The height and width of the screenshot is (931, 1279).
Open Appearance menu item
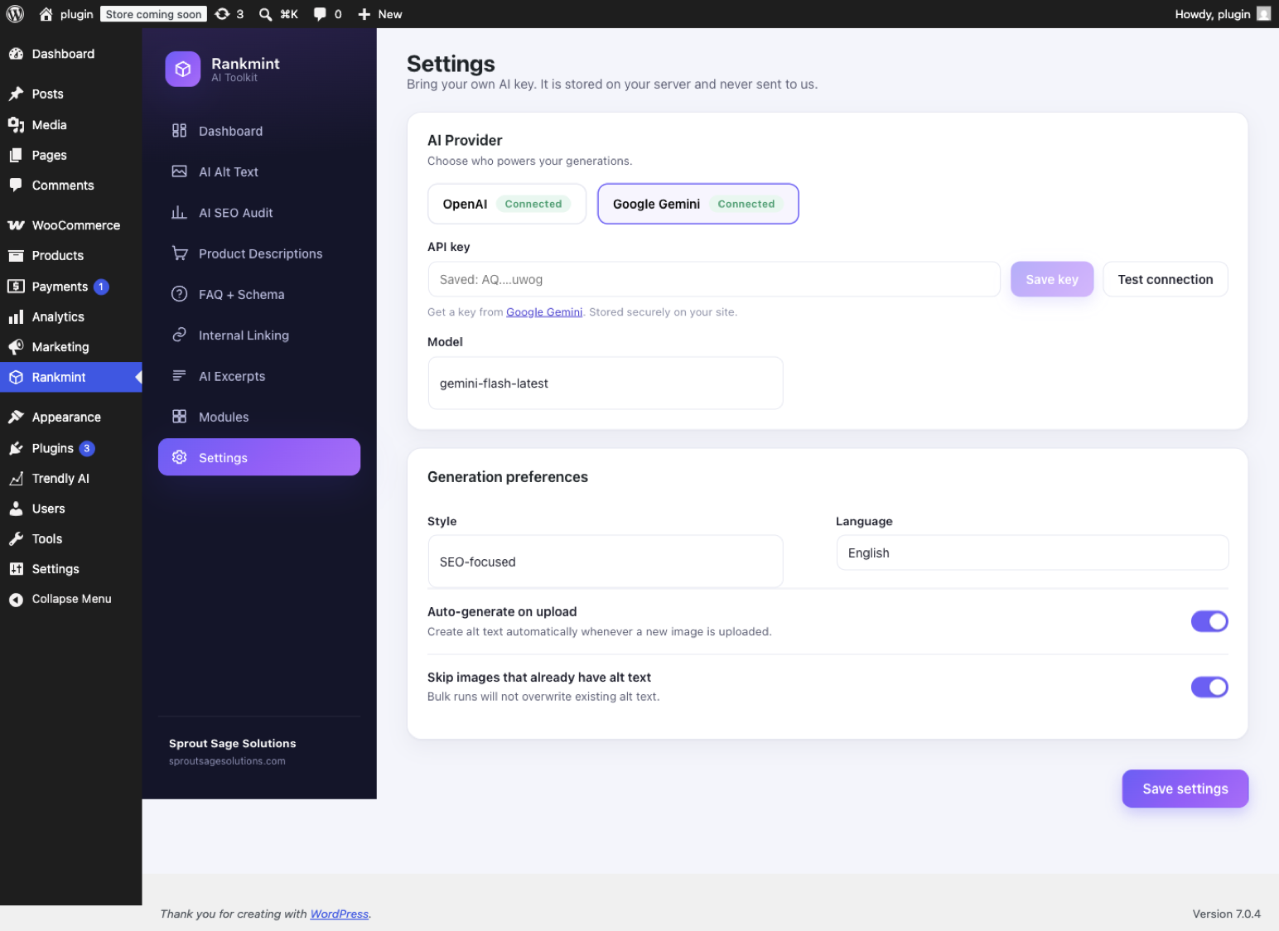click(70, 417)
